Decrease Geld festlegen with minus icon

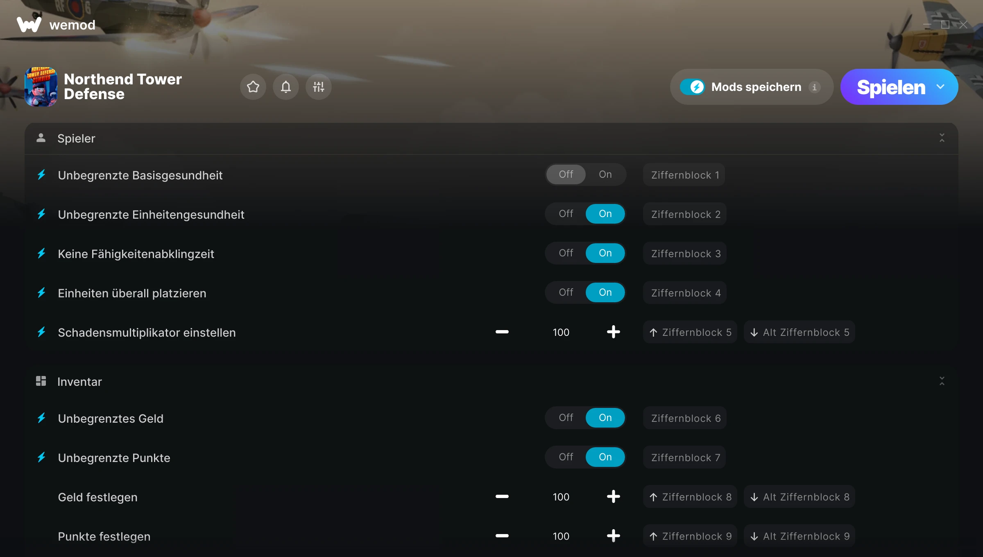(502, 496)
